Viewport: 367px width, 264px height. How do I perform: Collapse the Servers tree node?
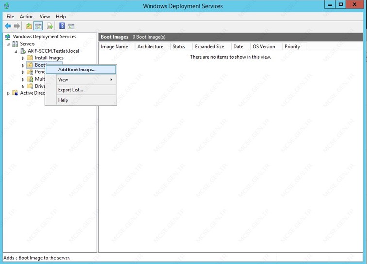coord(8,44)
